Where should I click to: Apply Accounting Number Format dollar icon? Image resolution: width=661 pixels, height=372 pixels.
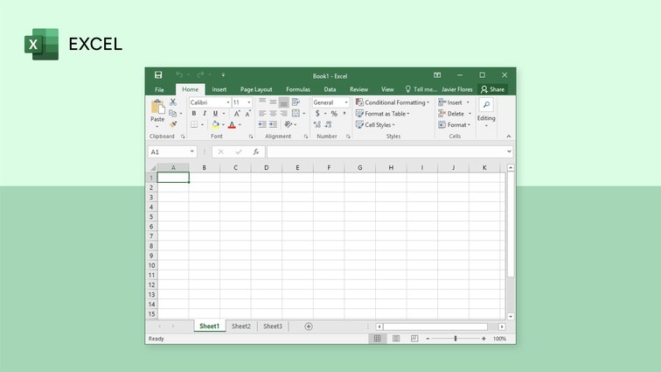(317, 114)
